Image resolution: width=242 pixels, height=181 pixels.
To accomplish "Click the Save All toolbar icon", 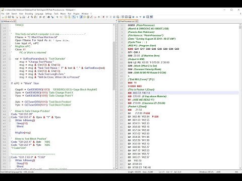I will point(13,17).
